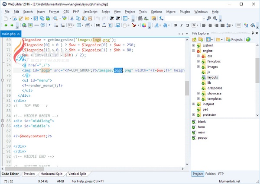Viewport: 260px width, 184px height.
Task: Click the Undo arrow icon
Action: pyautogui.click(x=97, y=19)
